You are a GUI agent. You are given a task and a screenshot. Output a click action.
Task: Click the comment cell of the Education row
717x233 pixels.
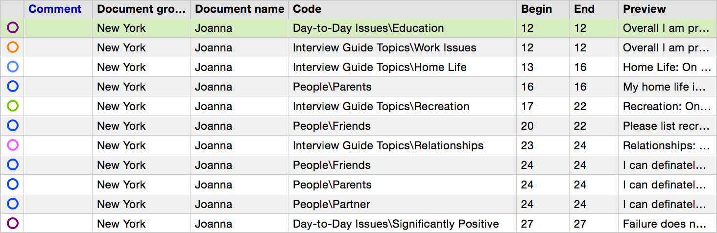(58, 28)
